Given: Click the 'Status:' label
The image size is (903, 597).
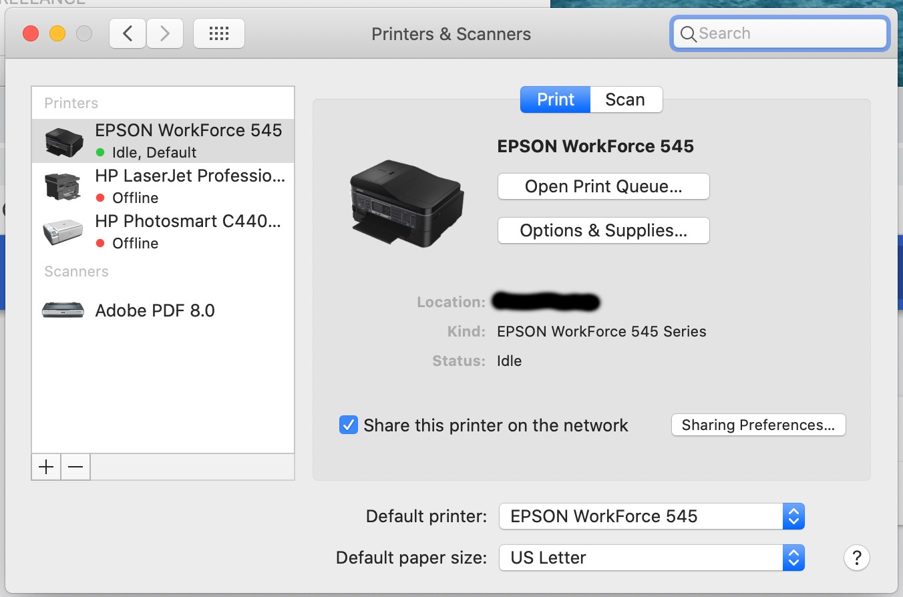Looking at the screenshot, I should pyautogui.click(x=459, y=361).
